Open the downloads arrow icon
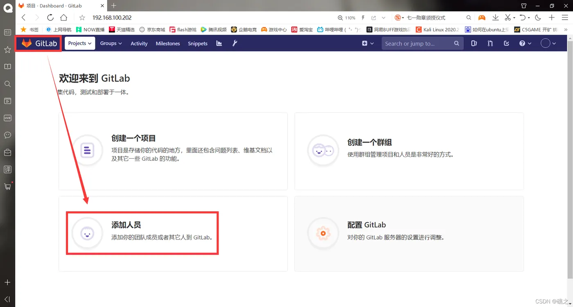 click(495, 18)
